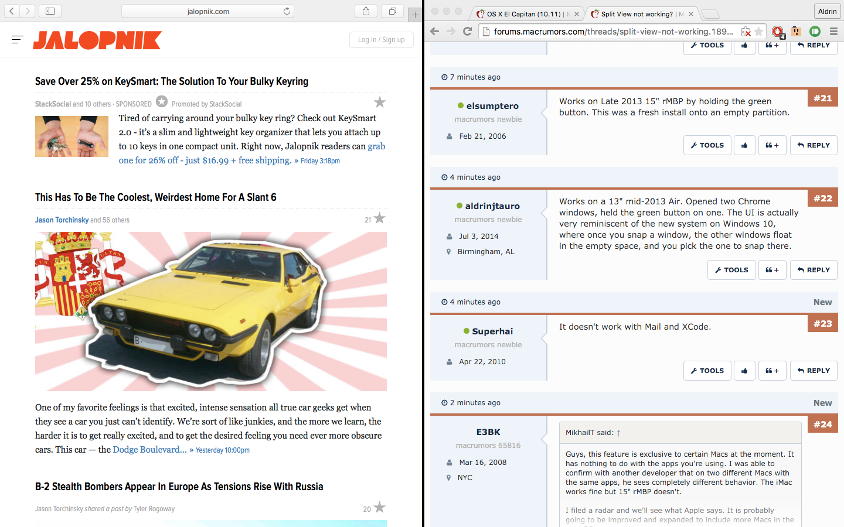Click the blocked plugin icon in the address bar
The width and height of the screenshot is (844, 527).
click(x=746, y=32)
